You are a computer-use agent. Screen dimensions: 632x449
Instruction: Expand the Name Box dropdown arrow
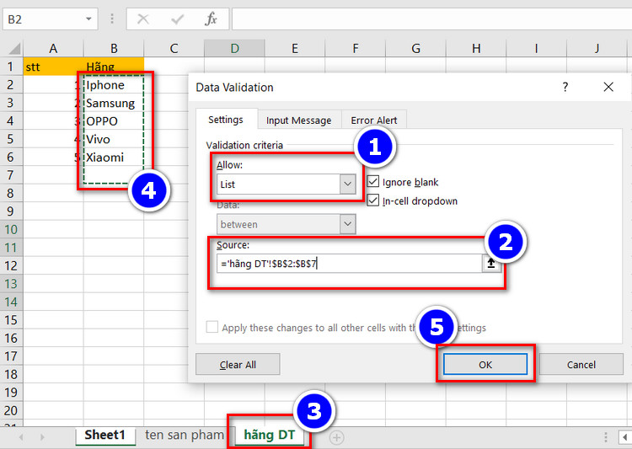(88, 19)
